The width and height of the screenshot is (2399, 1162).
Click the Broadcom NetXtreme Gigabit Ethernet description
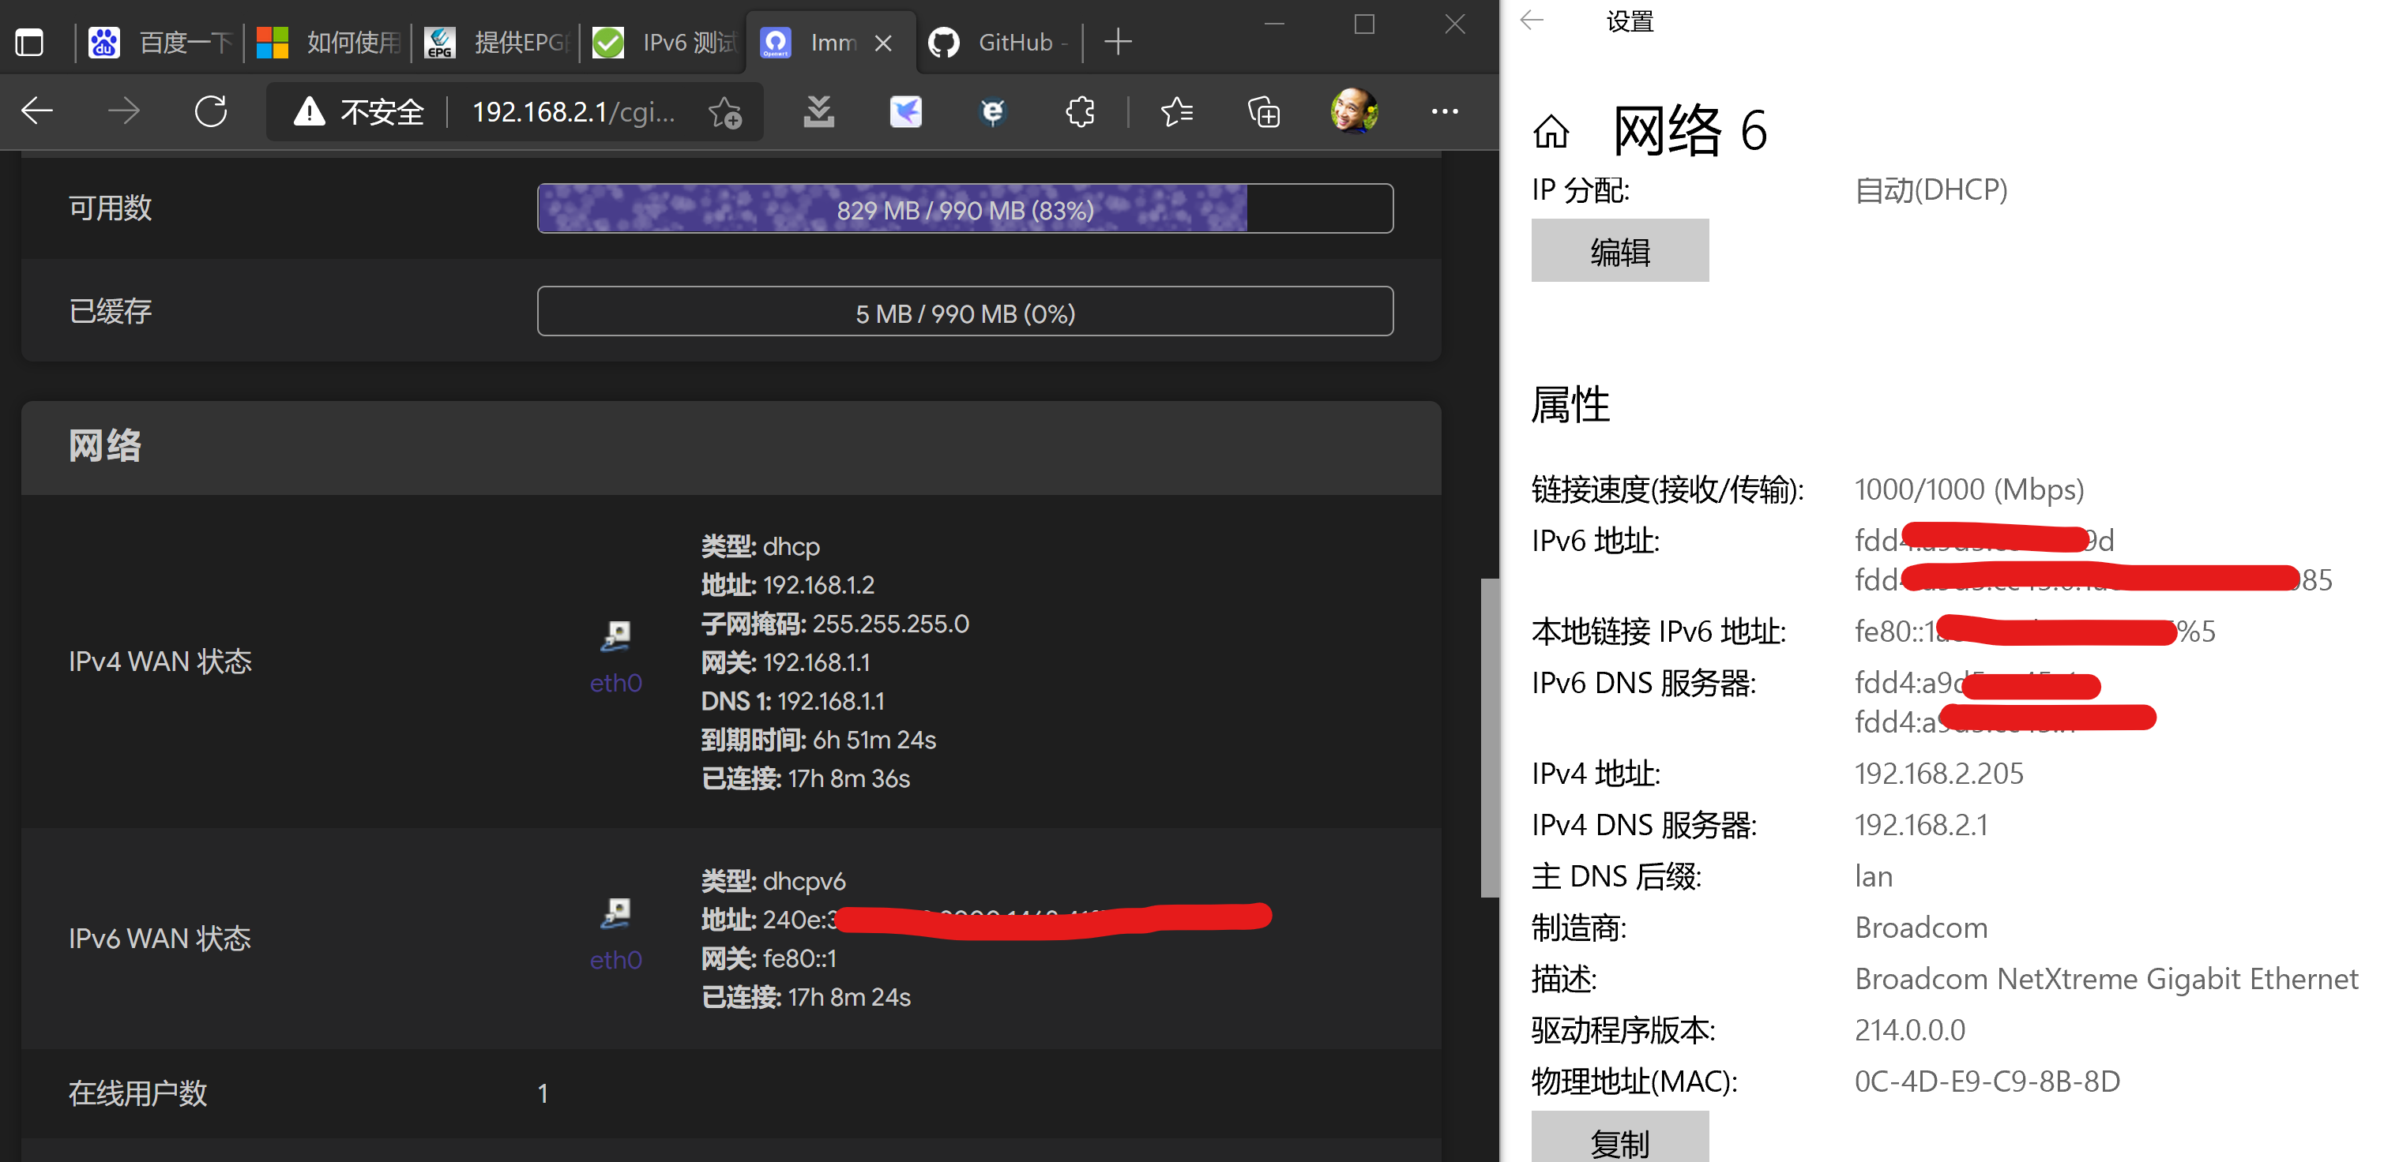pyautogui.click(x=2106, y=979)
